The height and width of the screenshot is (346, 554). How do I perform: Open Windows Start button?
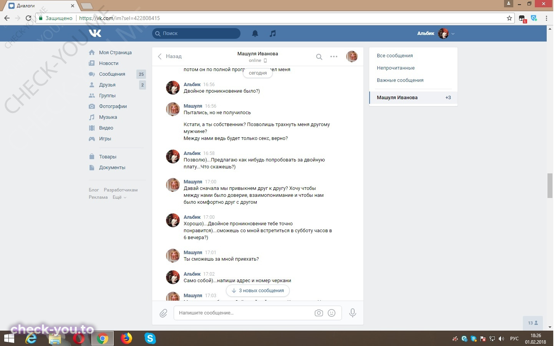9,338
